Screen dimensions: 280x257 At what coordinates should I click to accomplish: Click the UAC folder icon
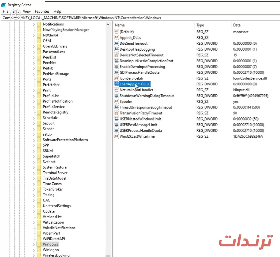click(x=39, y=200)
